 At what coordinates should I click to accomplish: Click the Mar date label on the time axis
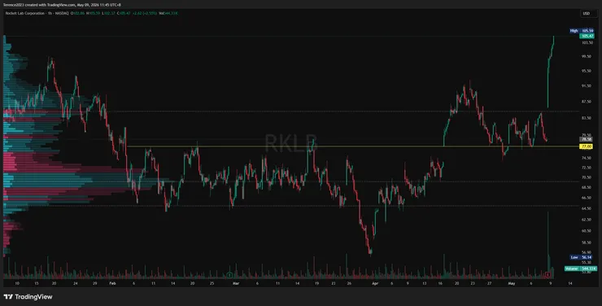236,283
